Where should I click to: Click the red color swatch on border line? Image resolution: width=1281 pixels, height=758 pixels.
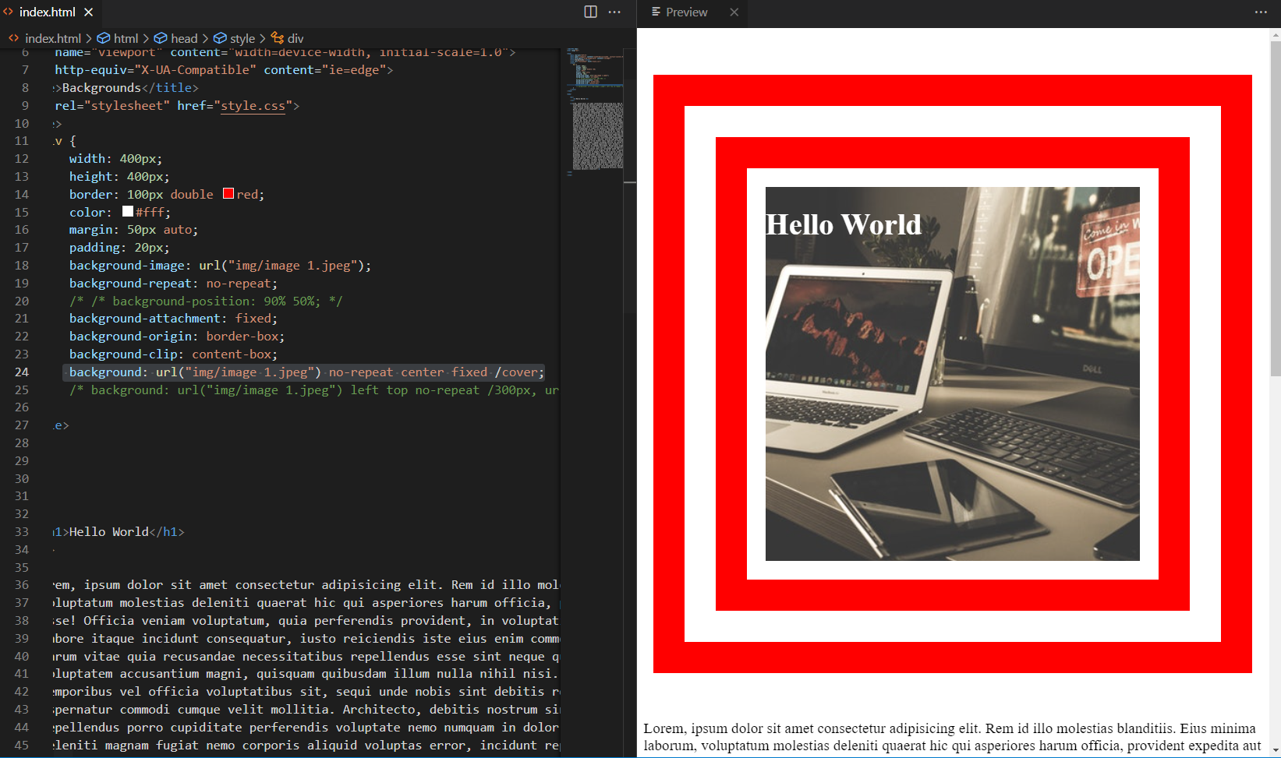click(228, 193)
